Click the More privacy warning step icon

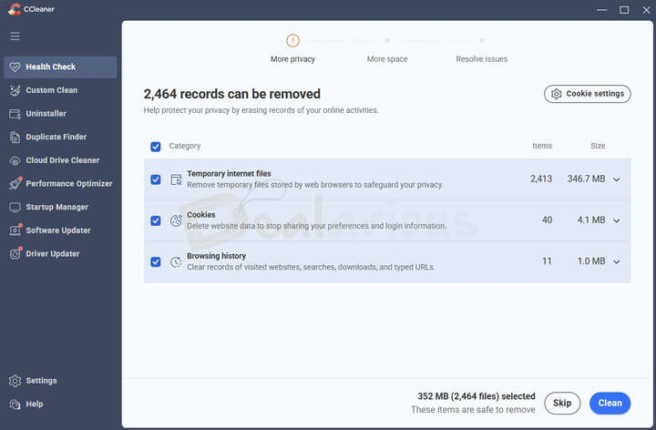point(292,41)
